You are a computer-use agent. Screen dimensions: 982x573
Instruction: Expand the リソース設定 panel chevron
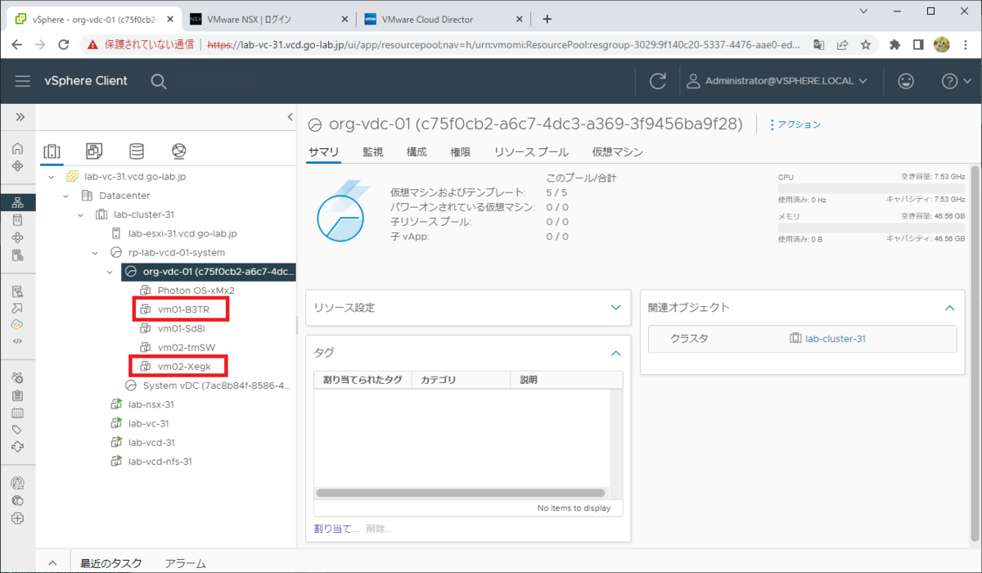tap(616, 308)
